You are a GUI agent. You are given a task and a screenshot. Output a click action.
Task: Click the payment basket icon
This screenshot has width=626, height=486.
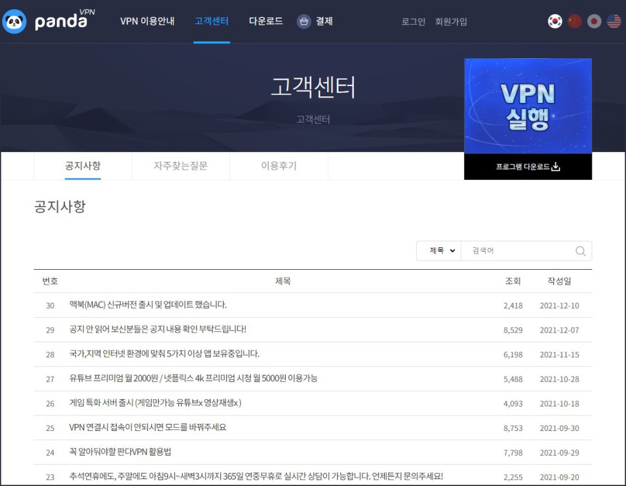304,21
